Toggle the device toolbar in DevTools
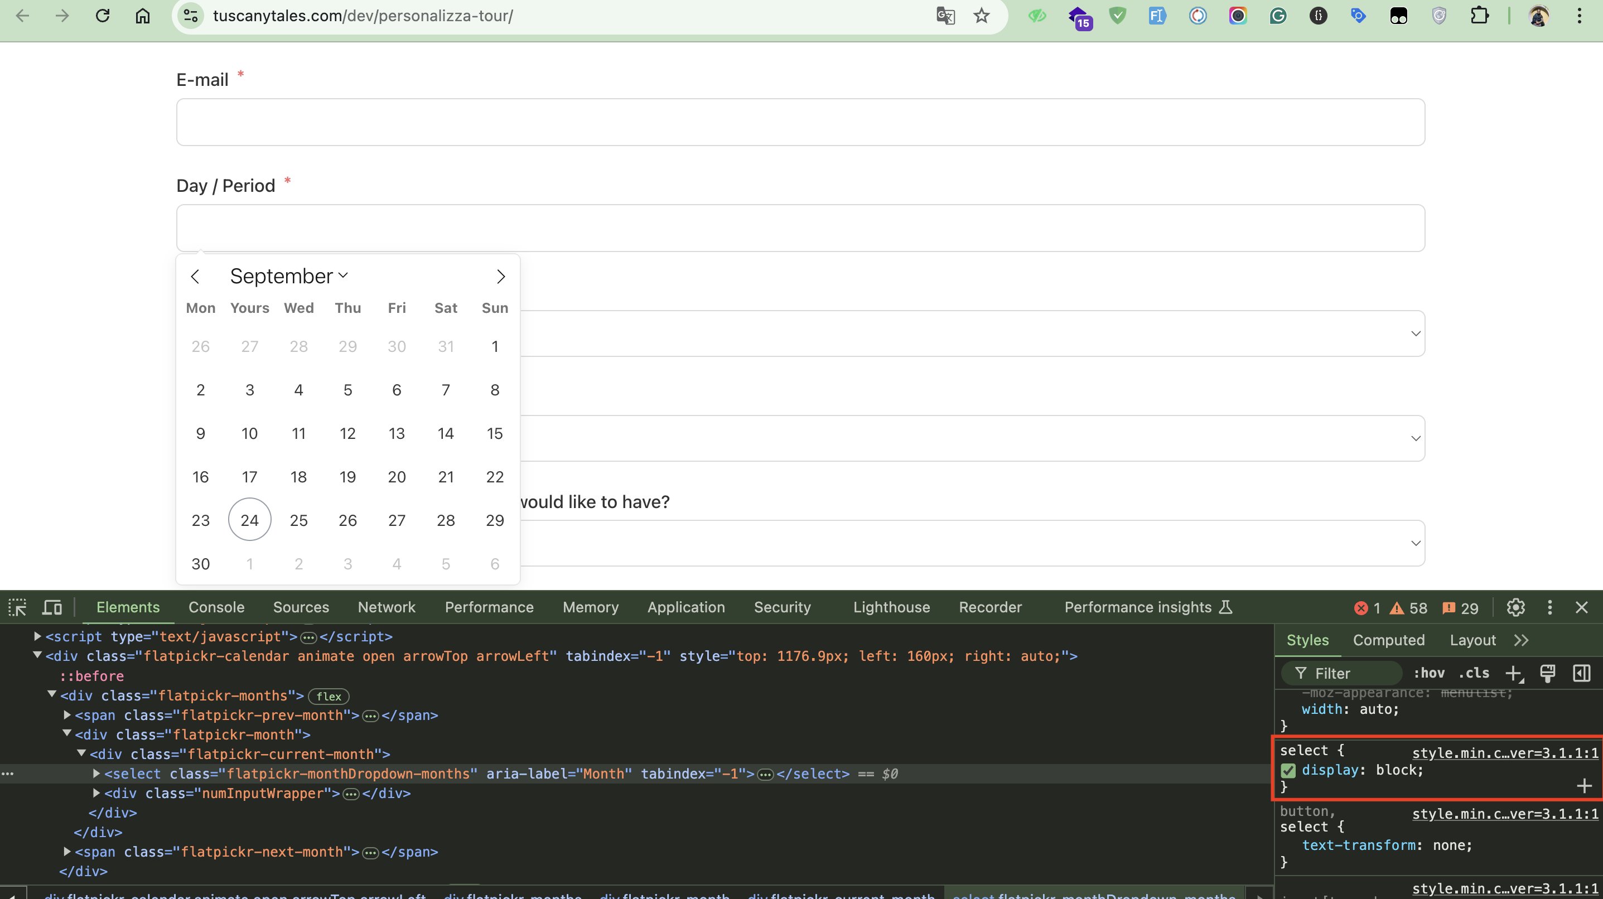The image size is (1603, 899). coord(52,607)
